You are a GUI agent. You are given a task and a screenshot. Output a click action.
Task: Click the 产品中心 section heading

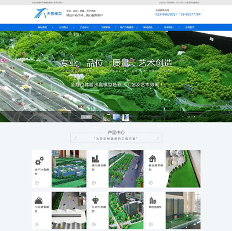pyautogui.click(x=116, y=133)
